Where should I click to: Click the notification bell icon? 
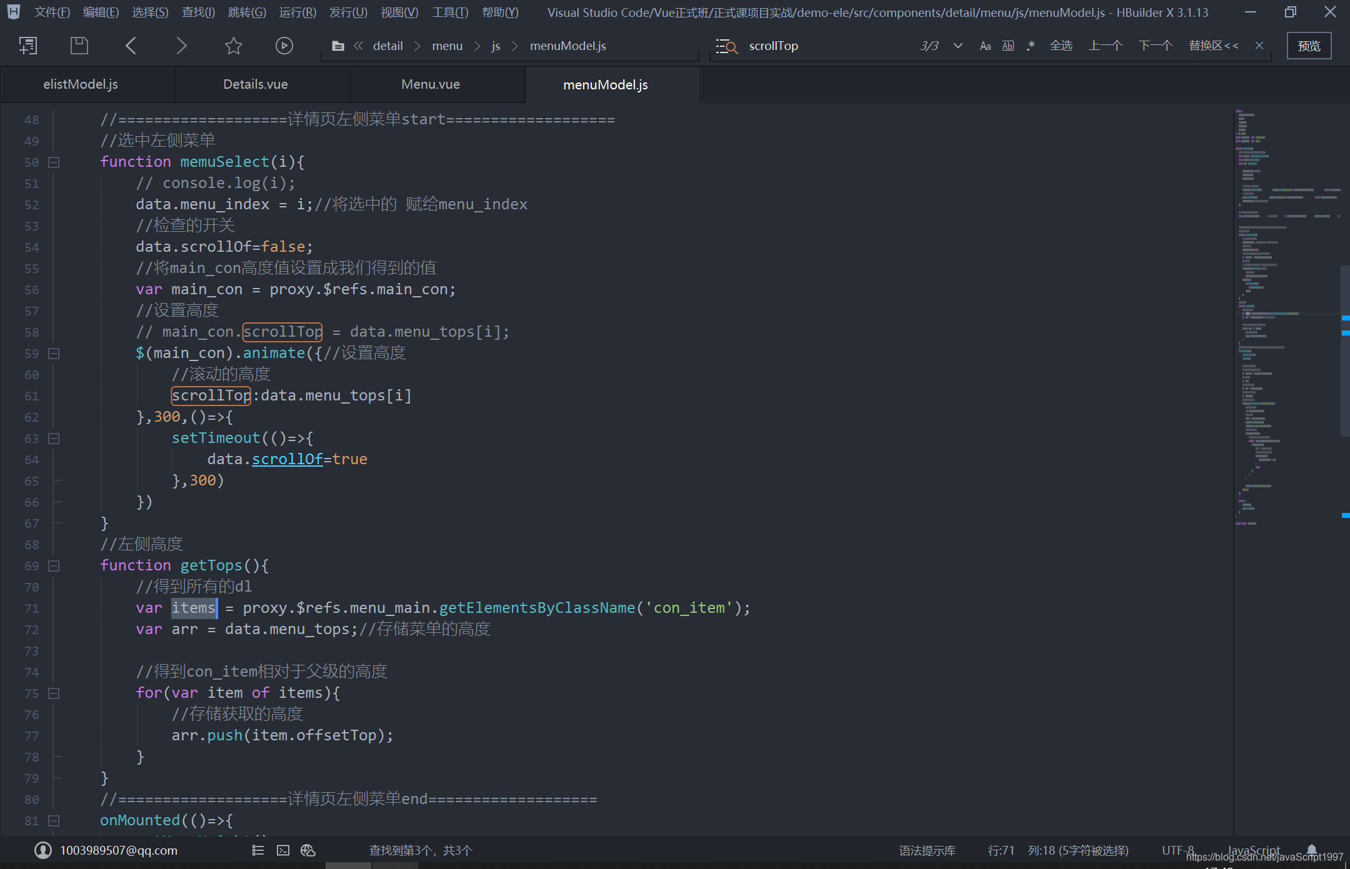[1312, 850]
